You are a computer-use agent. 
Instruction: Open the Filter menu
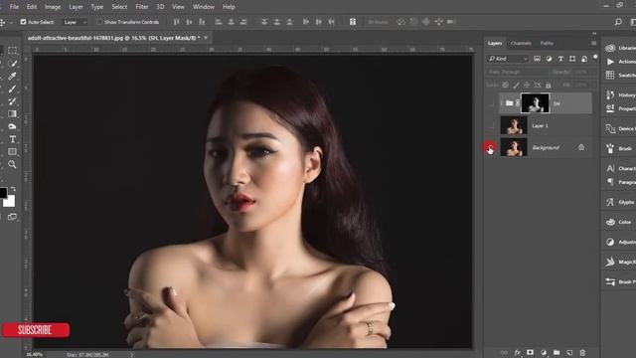click(142, 7)
